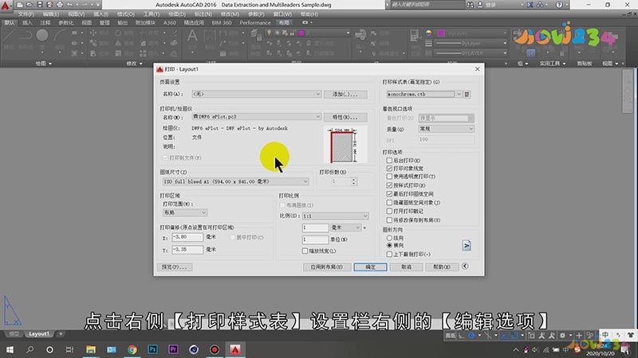
Task: Open the 质量 quality dropdown
Action: pyautogui.click(x=447, y=129)
